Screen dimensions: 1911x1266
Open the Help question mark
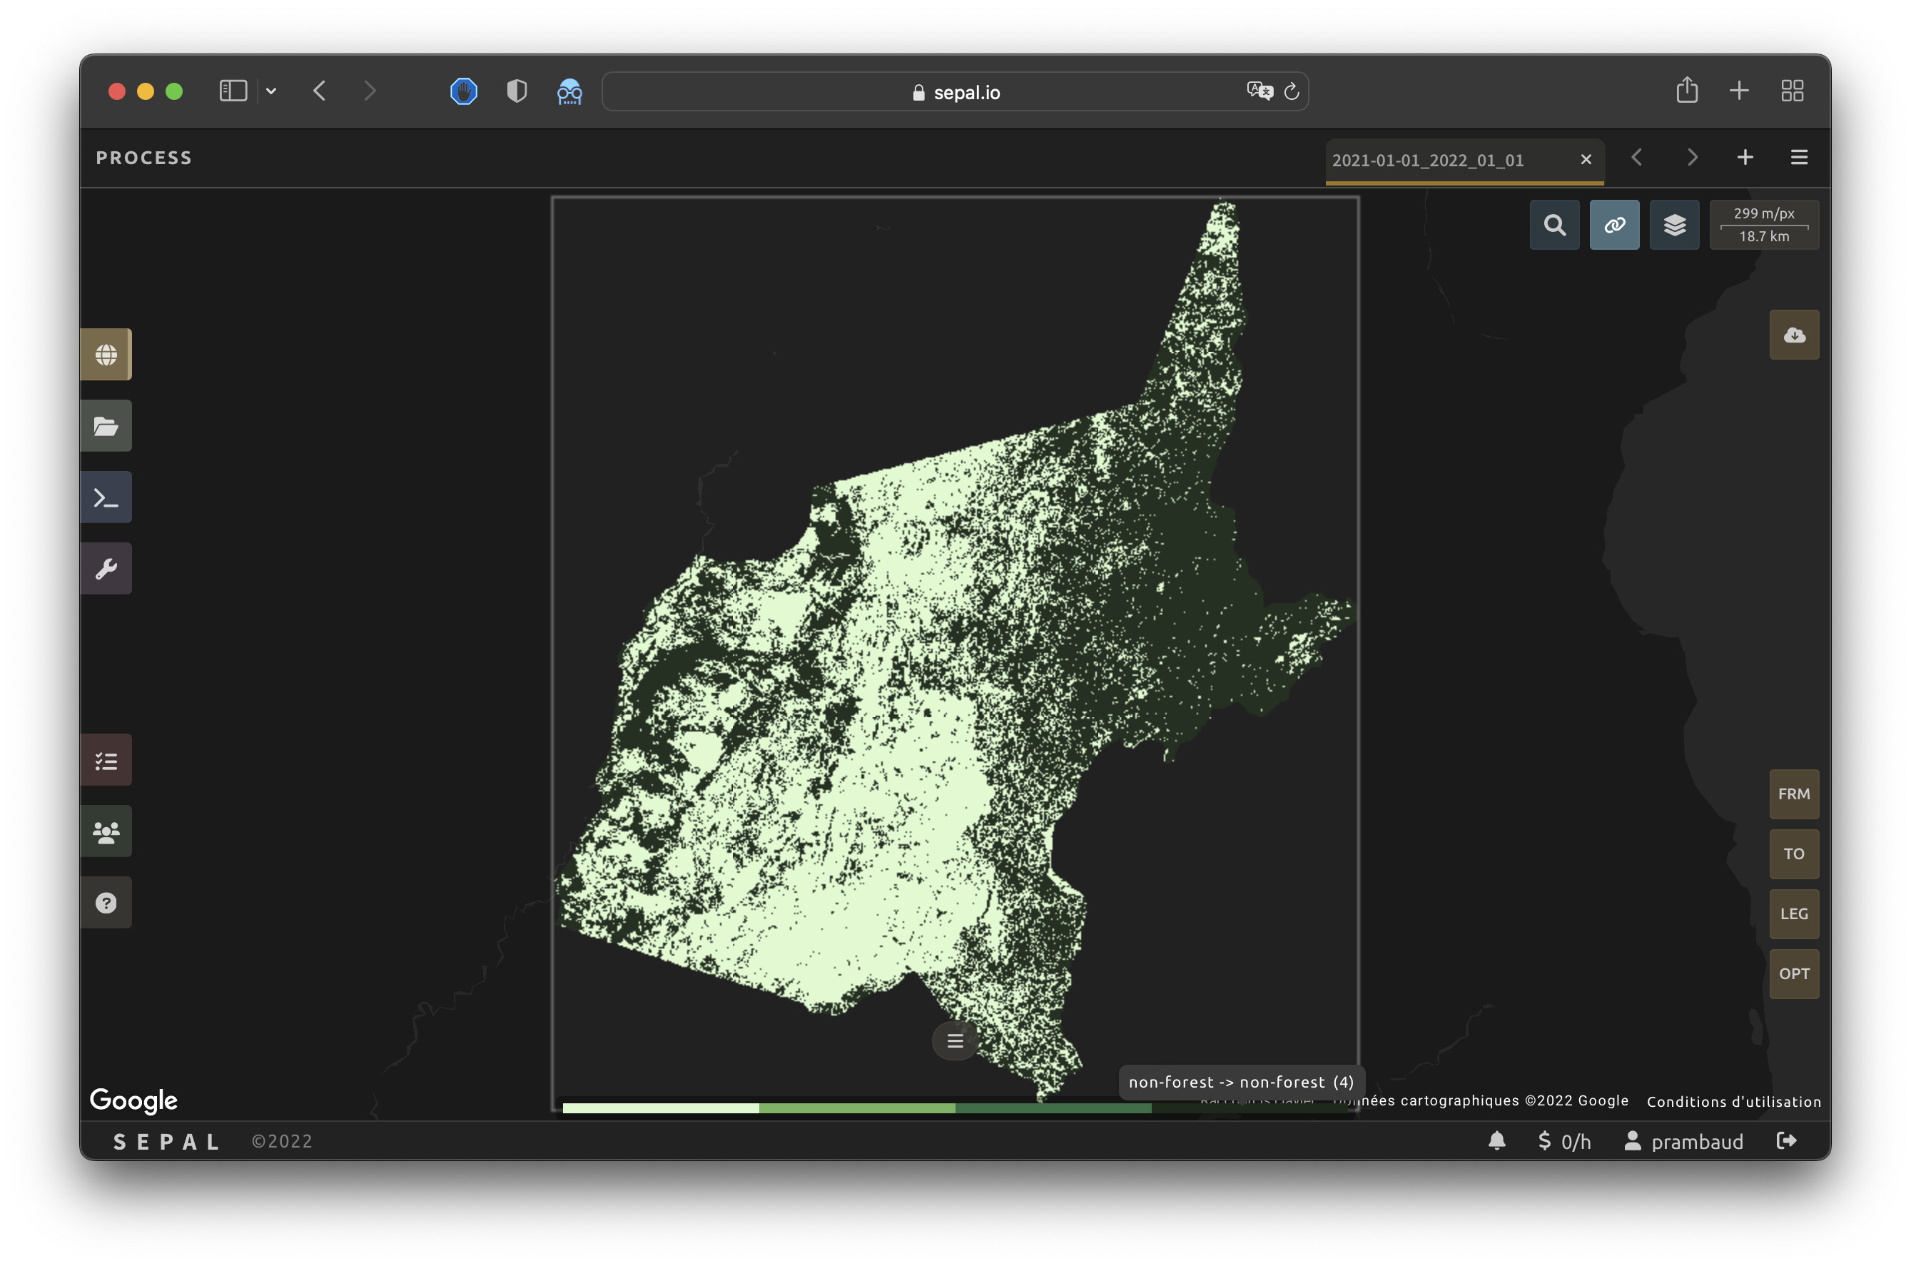106,902
